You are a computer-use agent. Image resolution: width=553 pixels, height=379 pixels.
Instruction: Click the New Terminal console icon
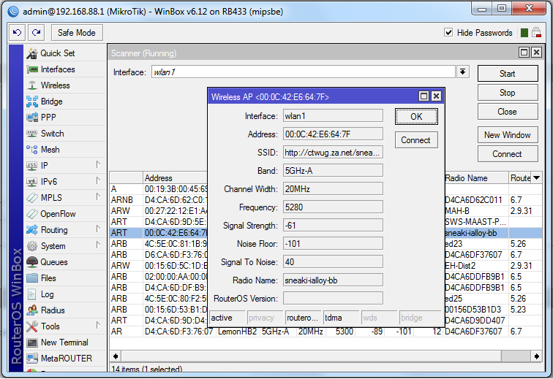[32, 342]
